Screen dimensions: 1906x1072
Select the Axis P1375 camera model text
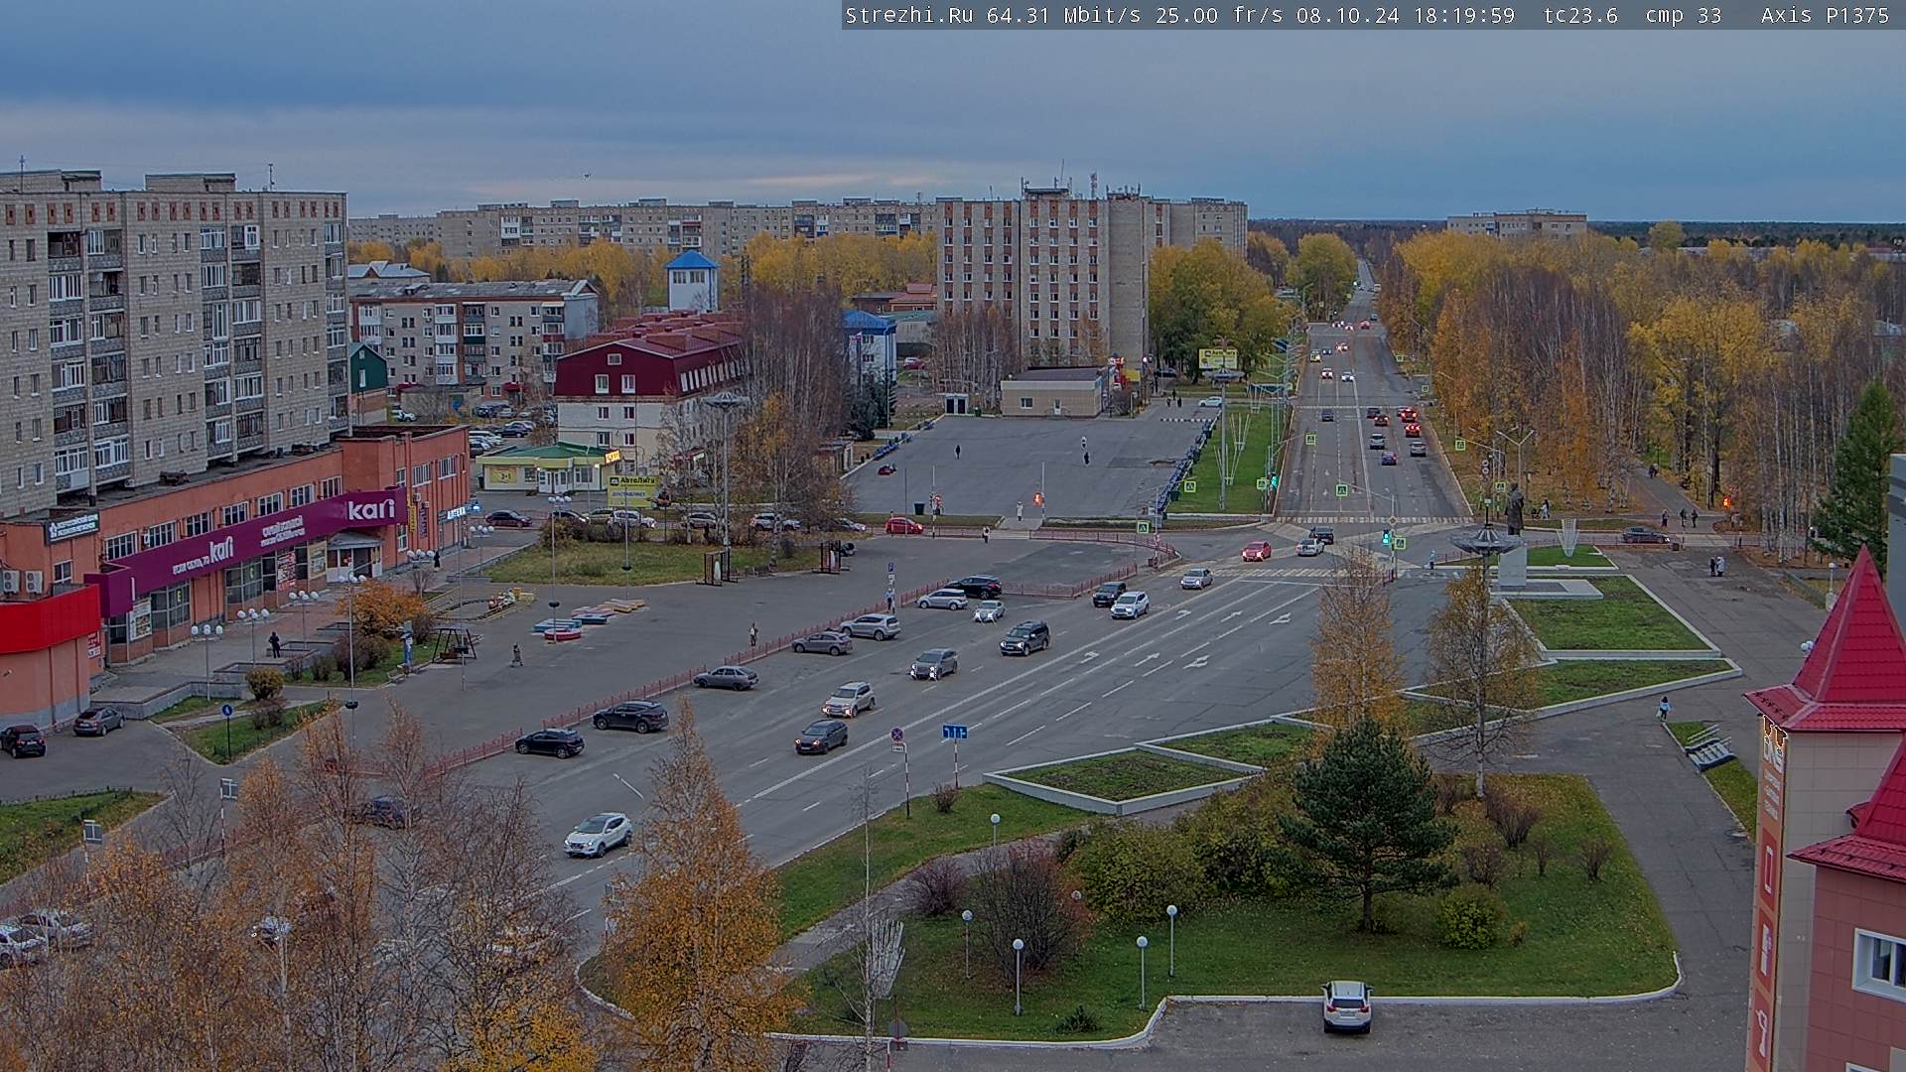(1825, 15)
